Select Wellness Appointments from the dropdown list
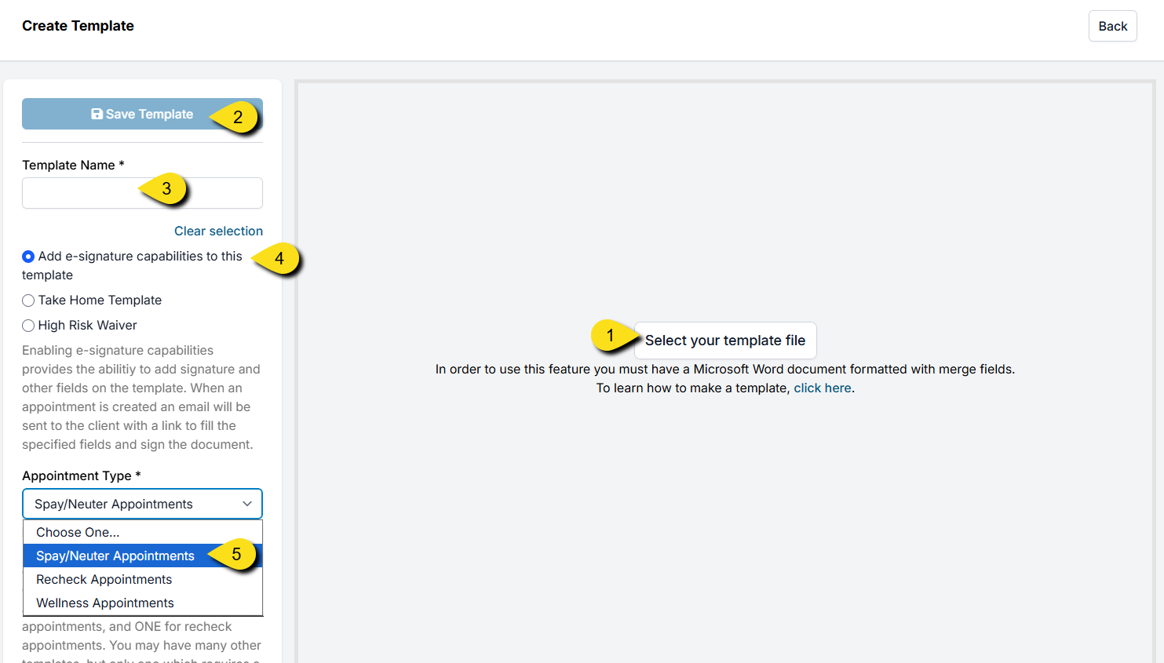 click(105, 603)
